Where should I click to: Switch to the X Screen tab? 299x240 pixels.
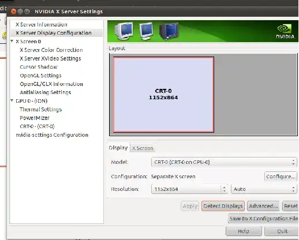click(143, 148)
